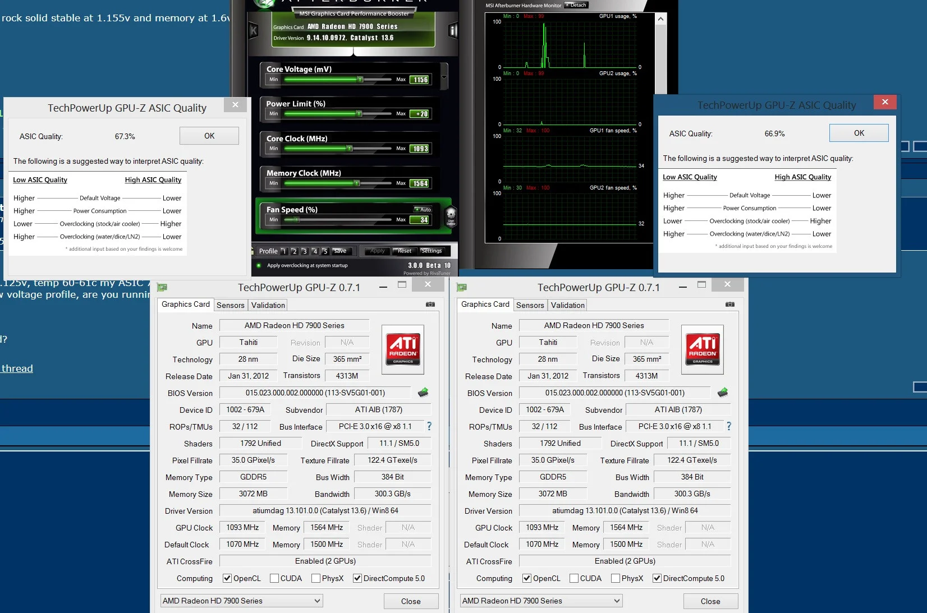Open the thread link on the forum page
This screenshot has width=927, height=613.
pos(17,368)
